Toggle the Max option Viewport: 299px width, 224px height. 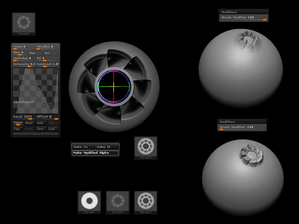[x=35, y=53]
